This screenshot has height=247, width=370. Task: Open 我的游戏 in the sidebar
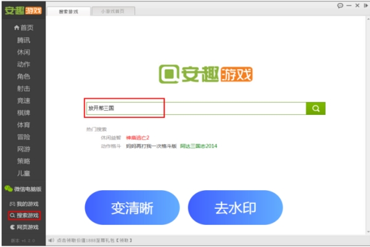(24, 204)
